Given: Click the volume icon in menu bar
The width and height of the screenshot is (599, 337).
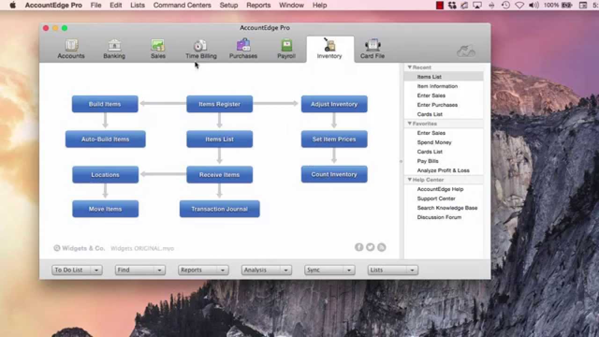Looking at the screenshot, I should pyautogui.click(x=533, y=5).
